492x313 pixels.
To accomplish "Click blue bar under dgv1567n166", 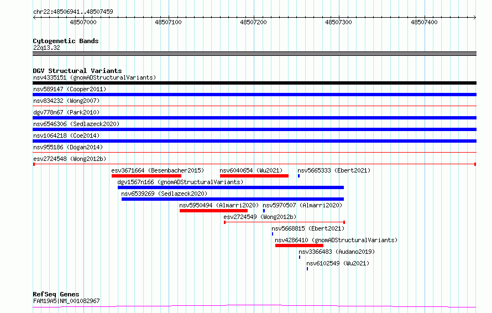I will [231, 187].
